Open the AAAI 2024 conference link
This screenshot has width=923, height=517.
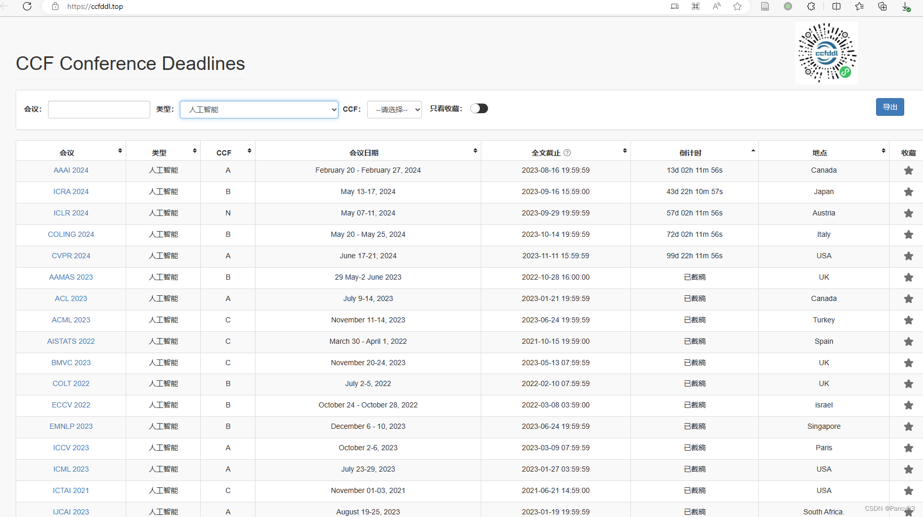[71, 170]
